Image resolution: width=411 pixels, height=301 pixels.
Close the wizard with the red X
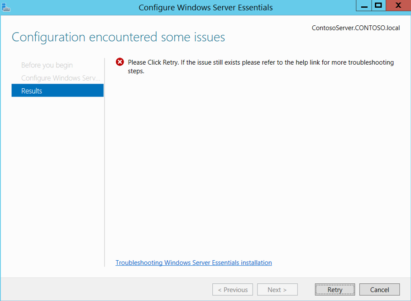click(x=398, y=5)
